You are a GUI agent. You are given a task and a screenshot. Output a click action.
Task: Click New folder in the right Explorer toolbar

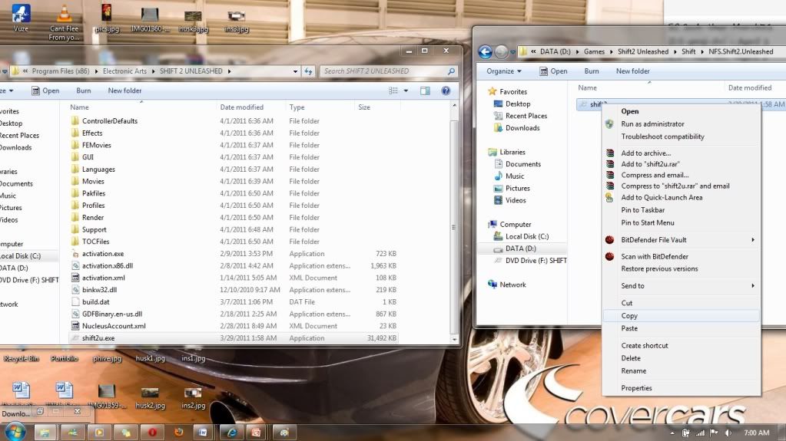(x=632, y=71)
